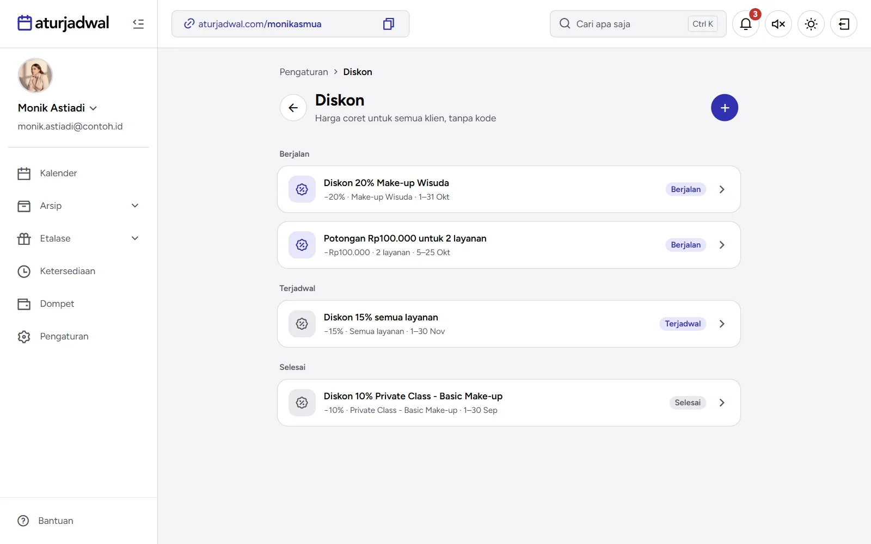Open the notifications bell

[x=746, y=24]
